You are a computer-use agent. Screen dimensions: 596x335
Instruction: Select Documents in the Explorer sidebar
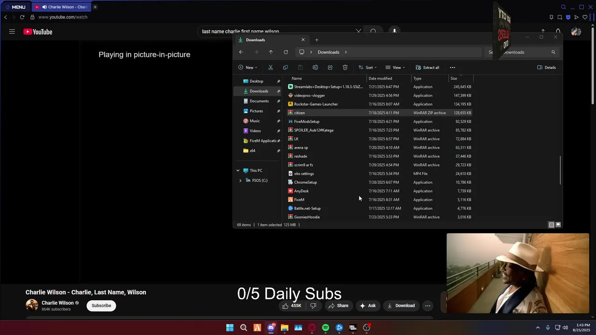tap(259, 101)
